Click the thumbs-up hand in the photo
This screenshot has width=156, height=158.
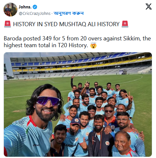coord(84,144)
